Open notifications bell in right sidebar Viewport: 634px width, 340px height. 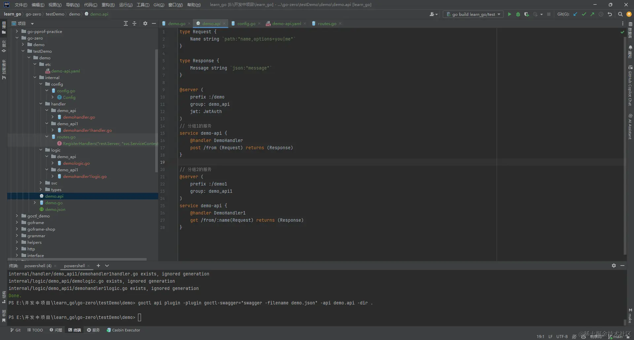tap(630, 51)
